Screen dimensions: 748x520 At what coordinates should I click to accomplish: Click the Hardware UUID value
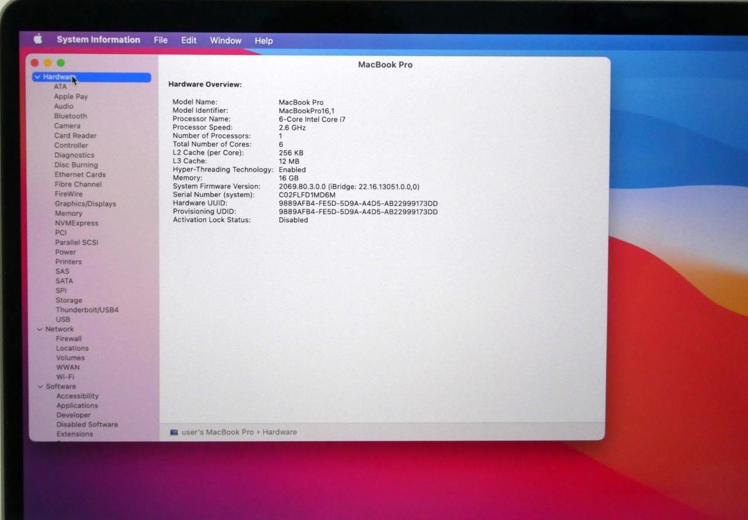[x=358, y=204]
